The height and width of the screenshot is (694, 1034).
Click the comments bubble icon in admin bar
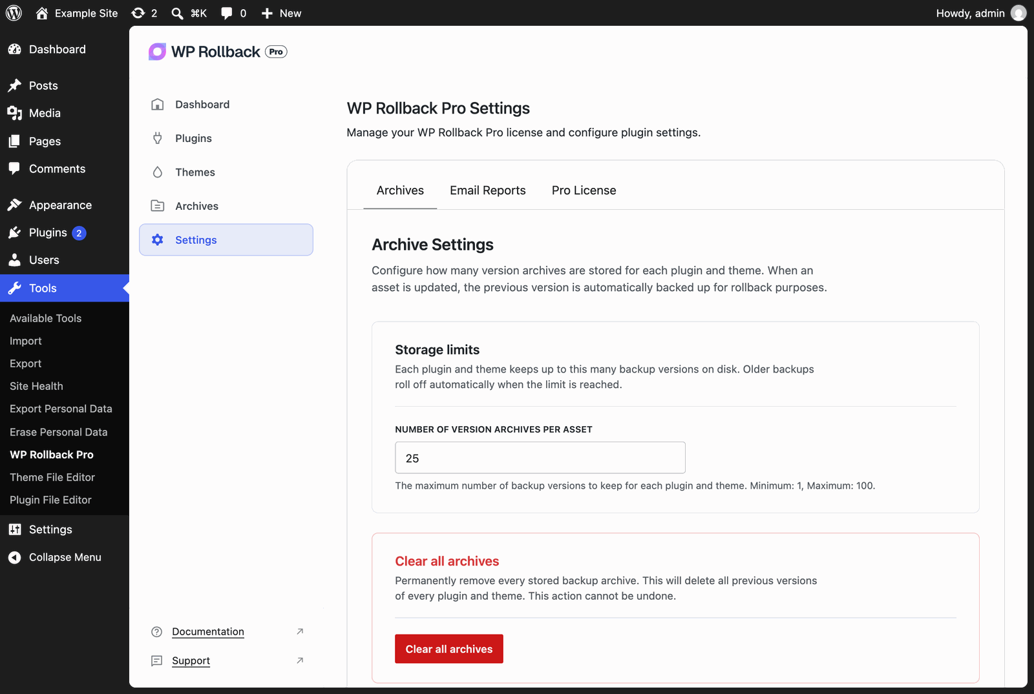point(226,13)
